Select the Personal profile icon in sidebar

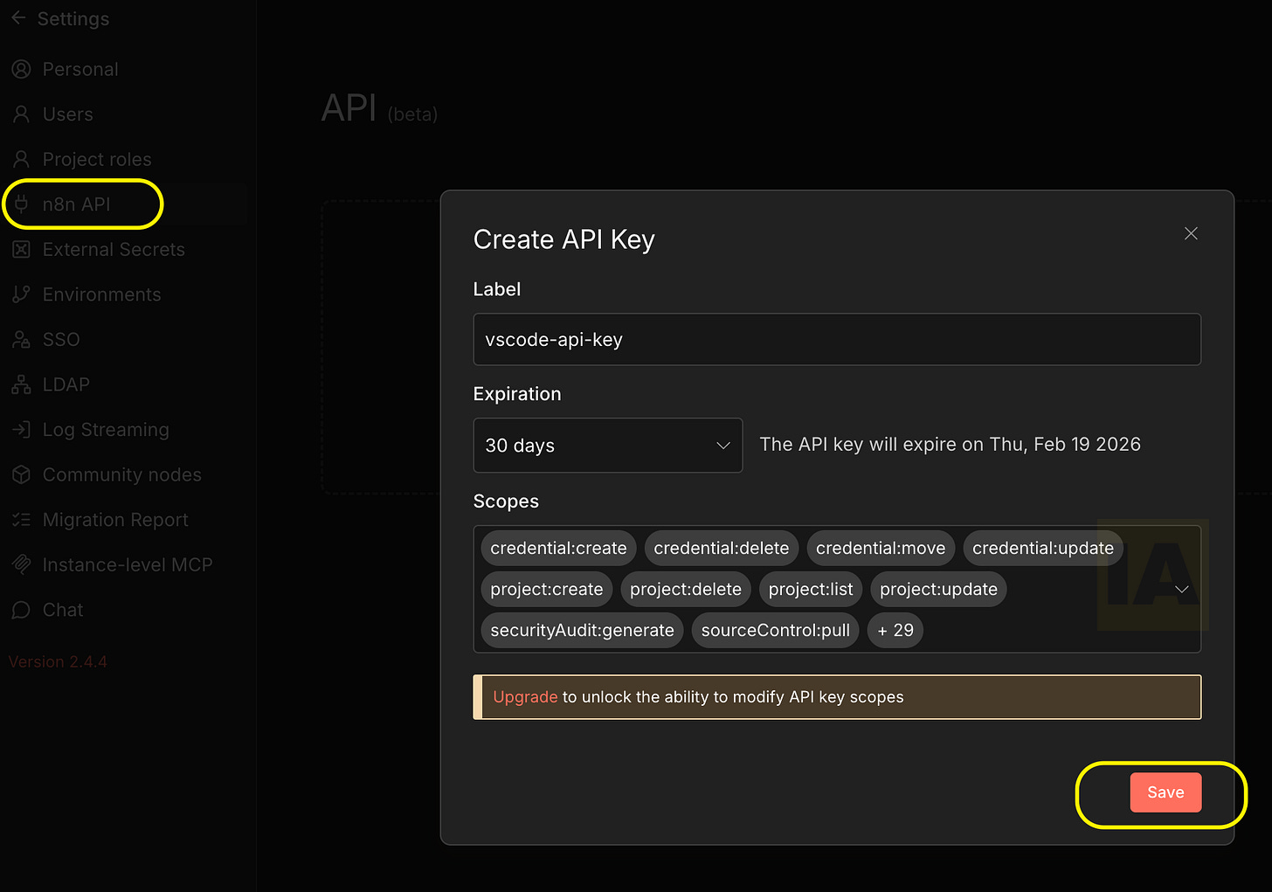tap(21, 69)
